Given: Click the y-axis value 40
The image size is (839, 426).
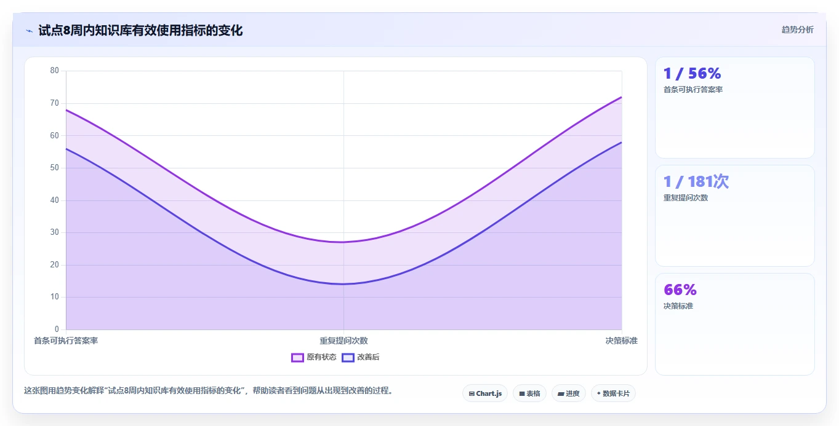Looking at the screenshot, I should pos(55,200).
